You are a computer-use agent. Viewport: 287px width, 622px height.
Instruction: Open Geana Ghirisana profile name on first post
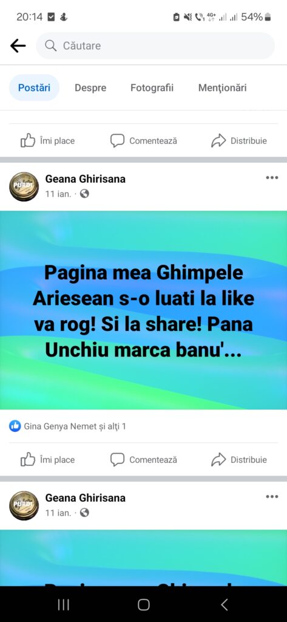85,179
